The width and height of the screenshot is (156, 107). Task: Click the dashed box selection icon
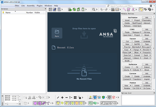(25, 97)
